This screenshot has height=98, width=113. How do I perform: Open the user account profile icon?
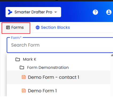(x=109, y=12)
